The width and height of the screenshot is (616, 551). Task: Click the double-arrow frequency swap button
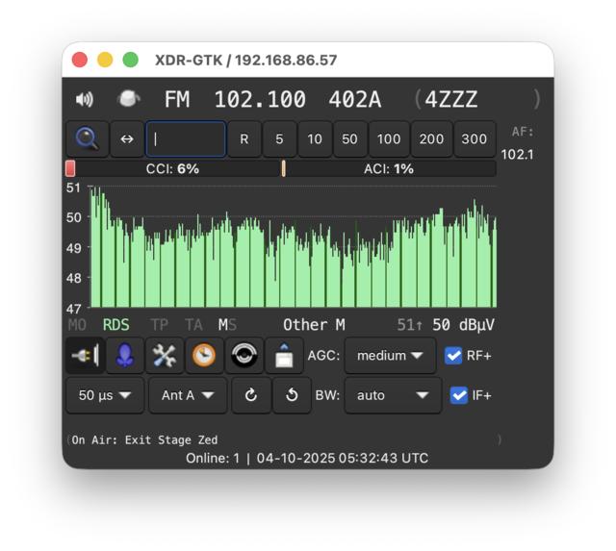tap(127, 138)
